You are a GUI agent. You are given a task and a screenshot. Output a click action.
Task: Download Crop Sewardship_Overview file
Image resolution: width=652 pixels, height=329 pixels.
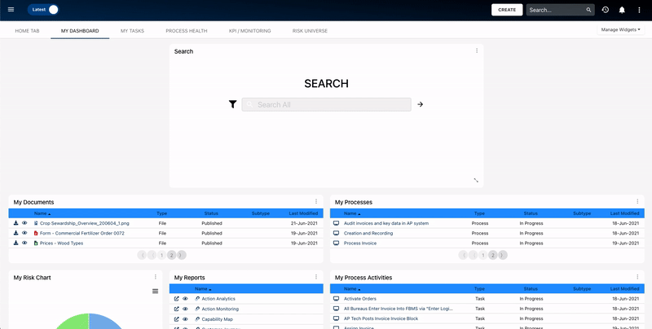15,223
